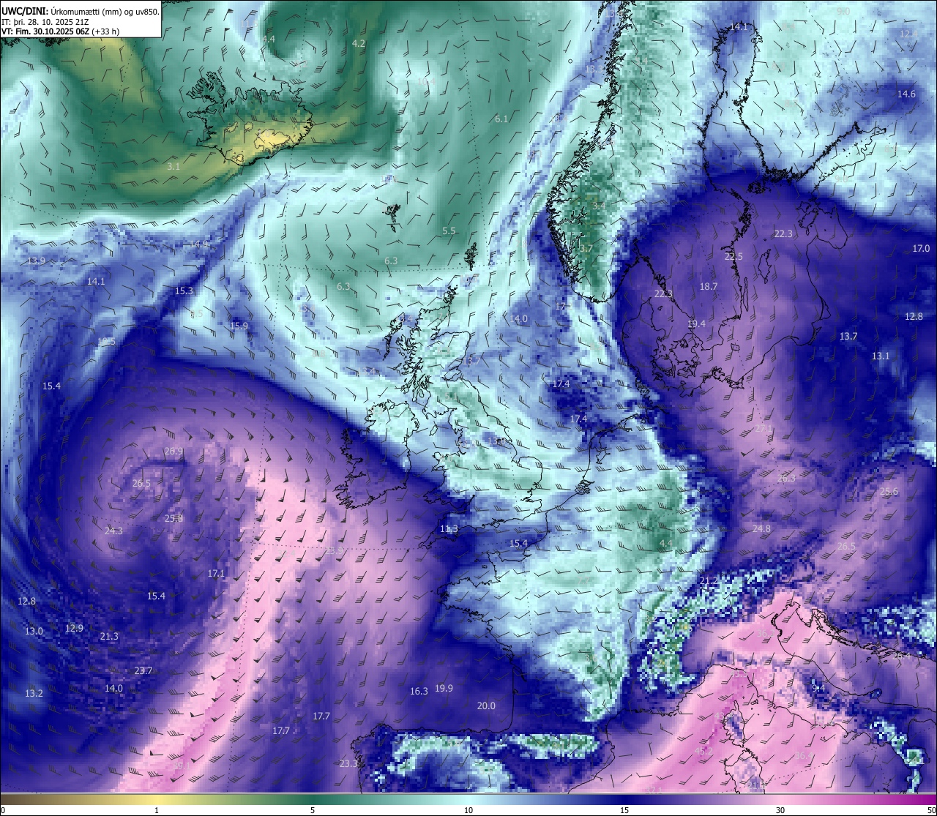Click the 17.0 value label
Viewport: 937px width, 816px height.
click(921, 248)
